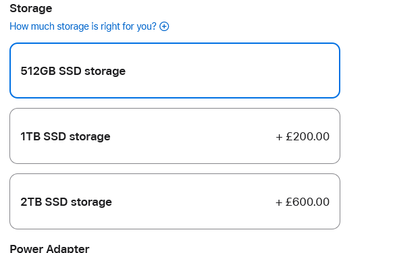Image resolution: width=393 pixels, height=253 pixels.
Task: Open the 'How much storage is right for you?' link
Action: click(89, 26)
